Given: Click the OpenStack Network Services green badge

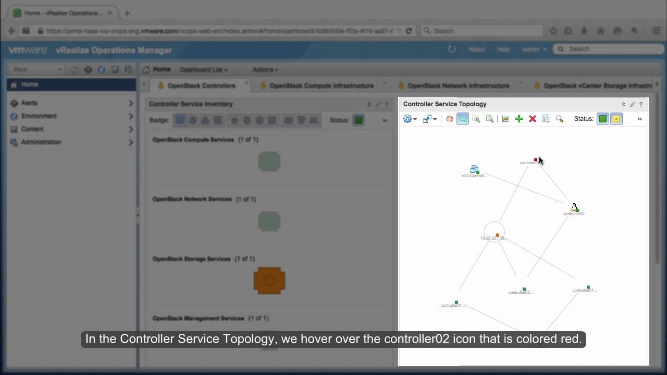Looking at the screenshot, I should pos(269,221).
